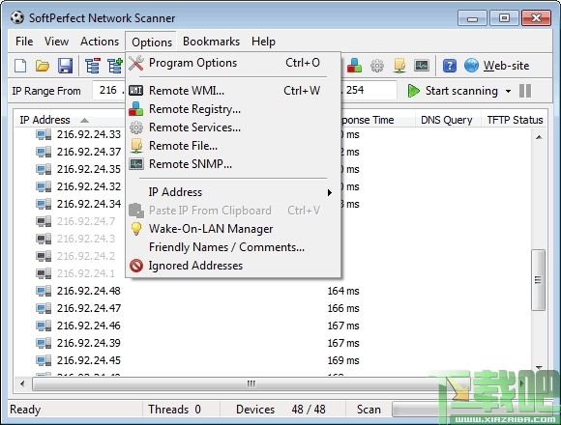The image size is (561, 425).
Task: Click the Remote Services gear icon in menu
Action: pos(136,127)
